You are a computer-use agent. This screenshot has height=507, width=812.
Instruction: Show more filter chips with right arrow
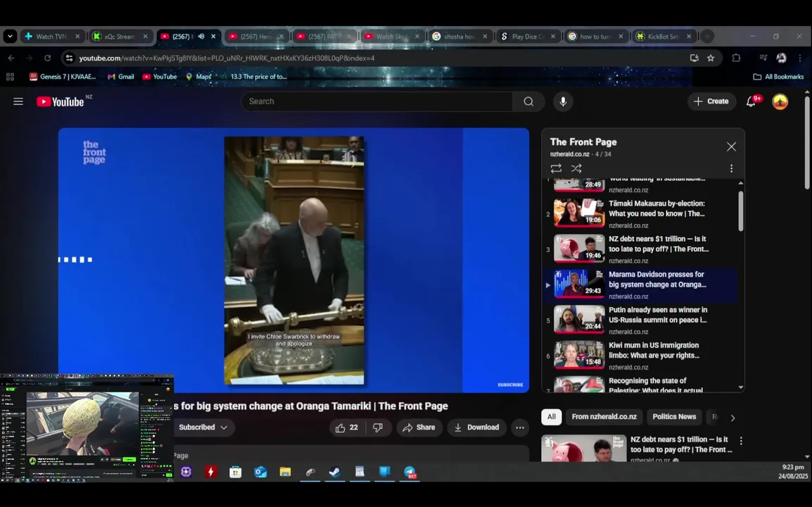coord(732,418)
